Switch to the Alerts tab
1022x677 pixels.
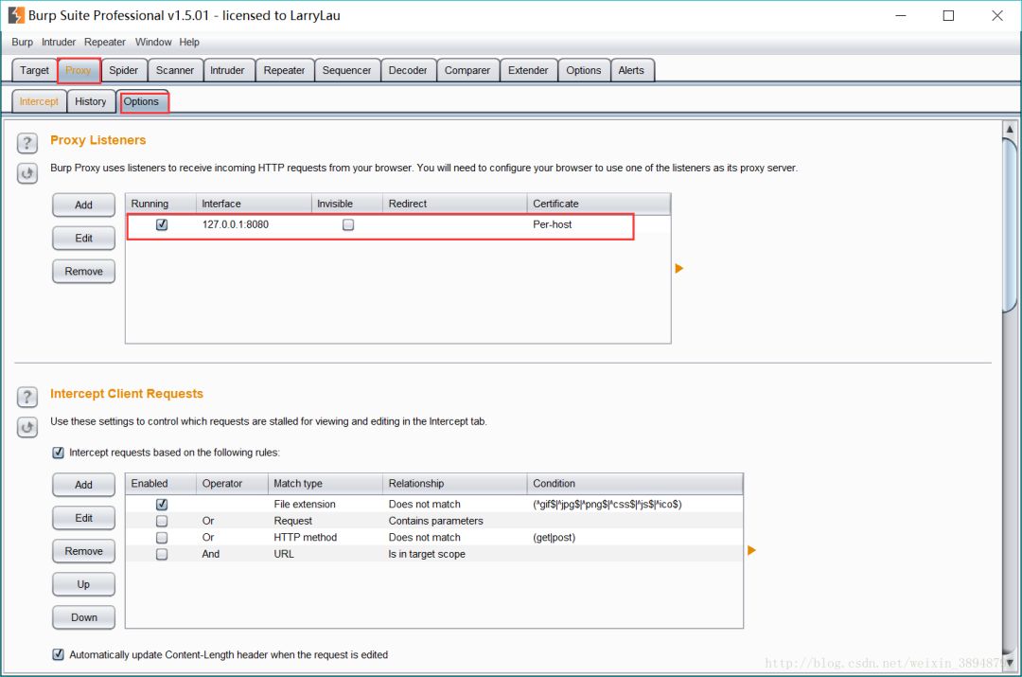tap(631, 70)
